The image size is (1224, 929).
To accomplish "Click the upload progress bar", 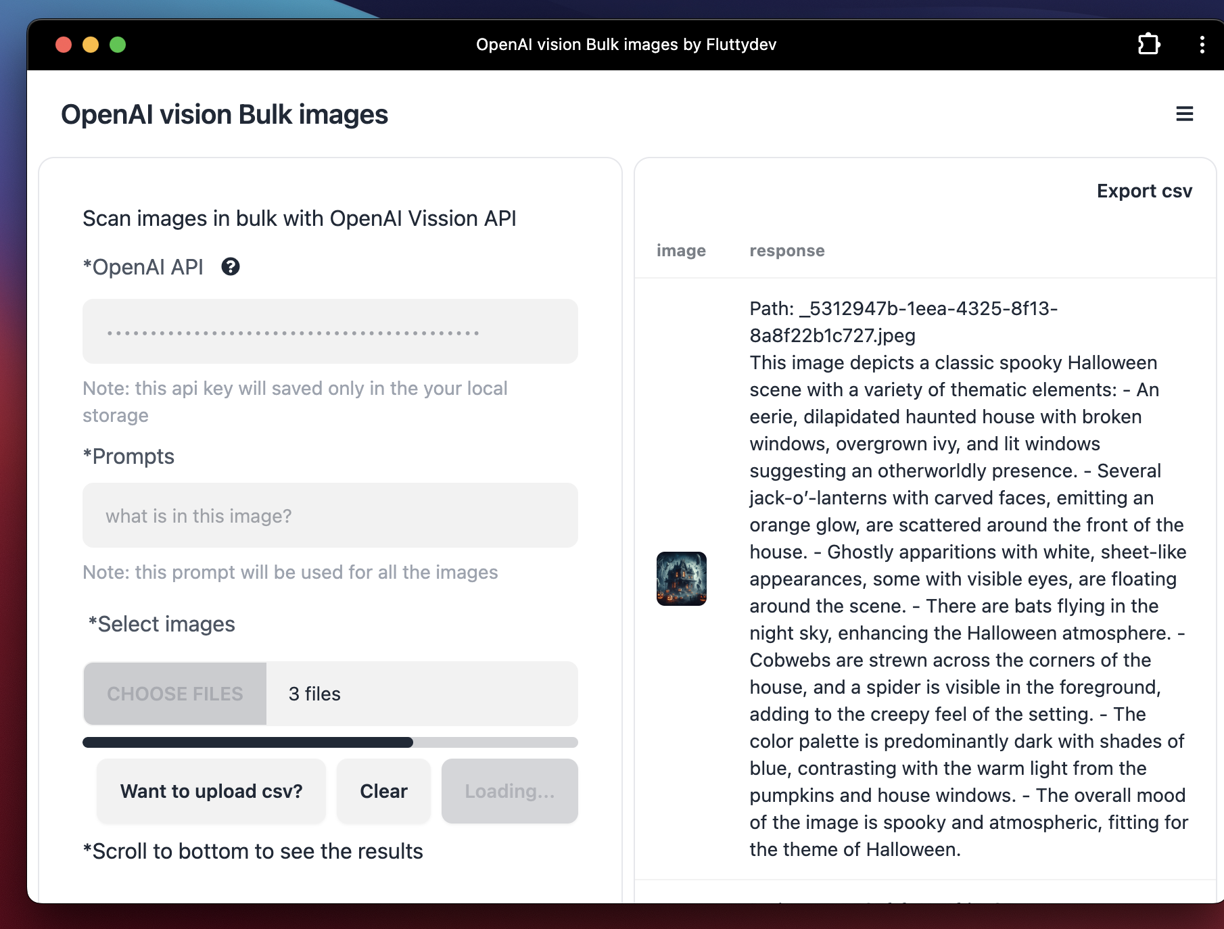I will click(330, 742).
